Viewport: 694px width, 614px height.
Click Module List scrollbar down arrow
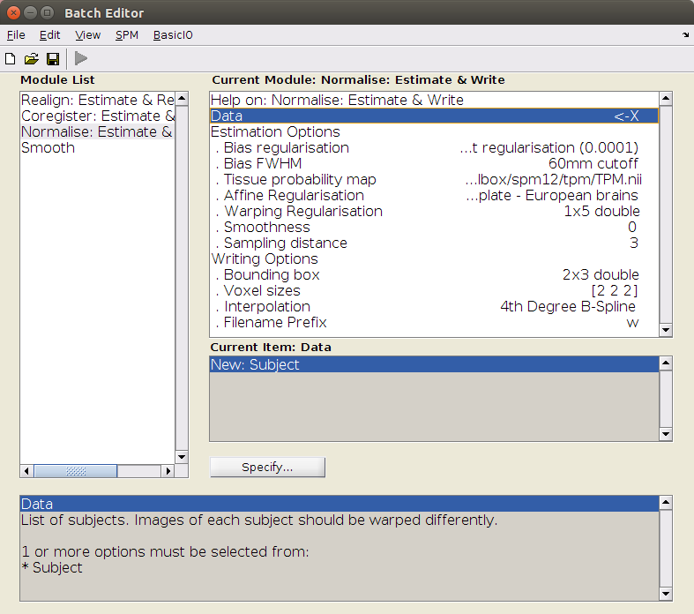(182, 457)
